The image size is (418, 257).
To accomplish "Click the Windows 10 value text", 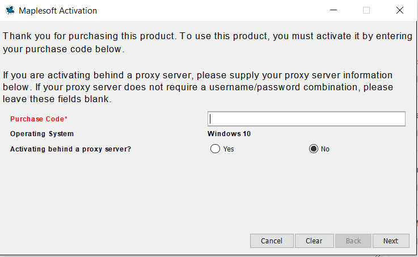I will point(229,134).
